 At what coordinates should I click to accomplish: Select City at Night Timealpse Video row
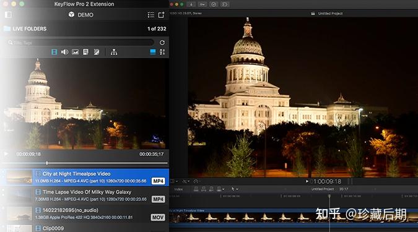point(85,177)
